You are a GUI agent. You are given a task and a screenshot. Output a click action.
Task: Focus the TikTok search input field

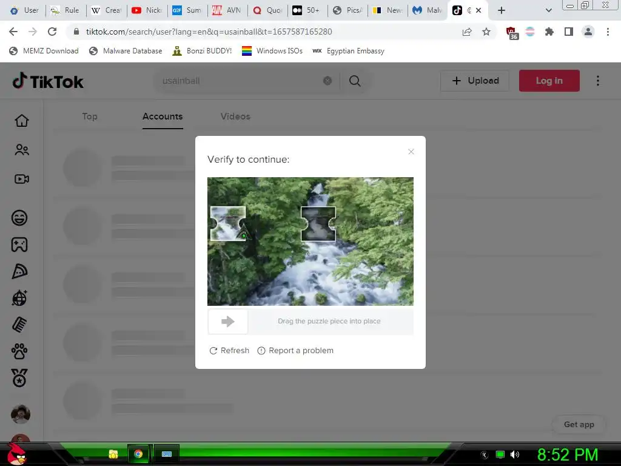pos(241,81)
